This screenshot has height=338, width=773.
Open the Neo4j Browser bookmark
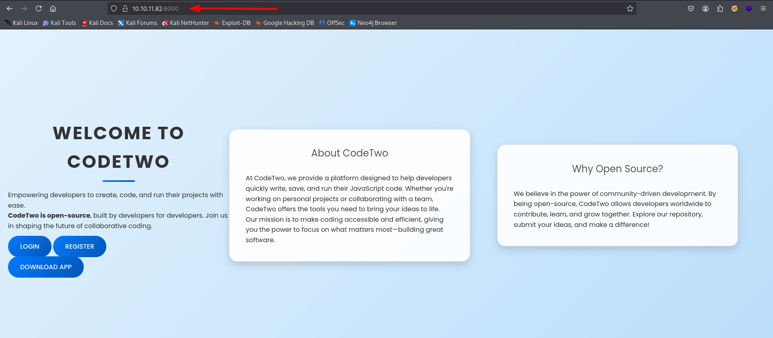[x=373, y=23]
